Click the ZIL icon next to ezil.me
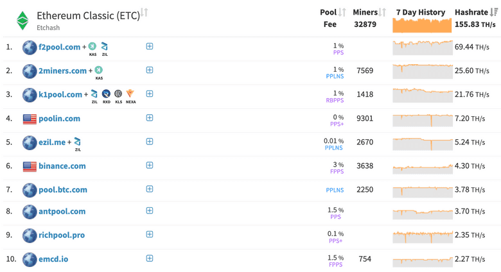Viewport: 501px width, 272px height. [78, 141]
